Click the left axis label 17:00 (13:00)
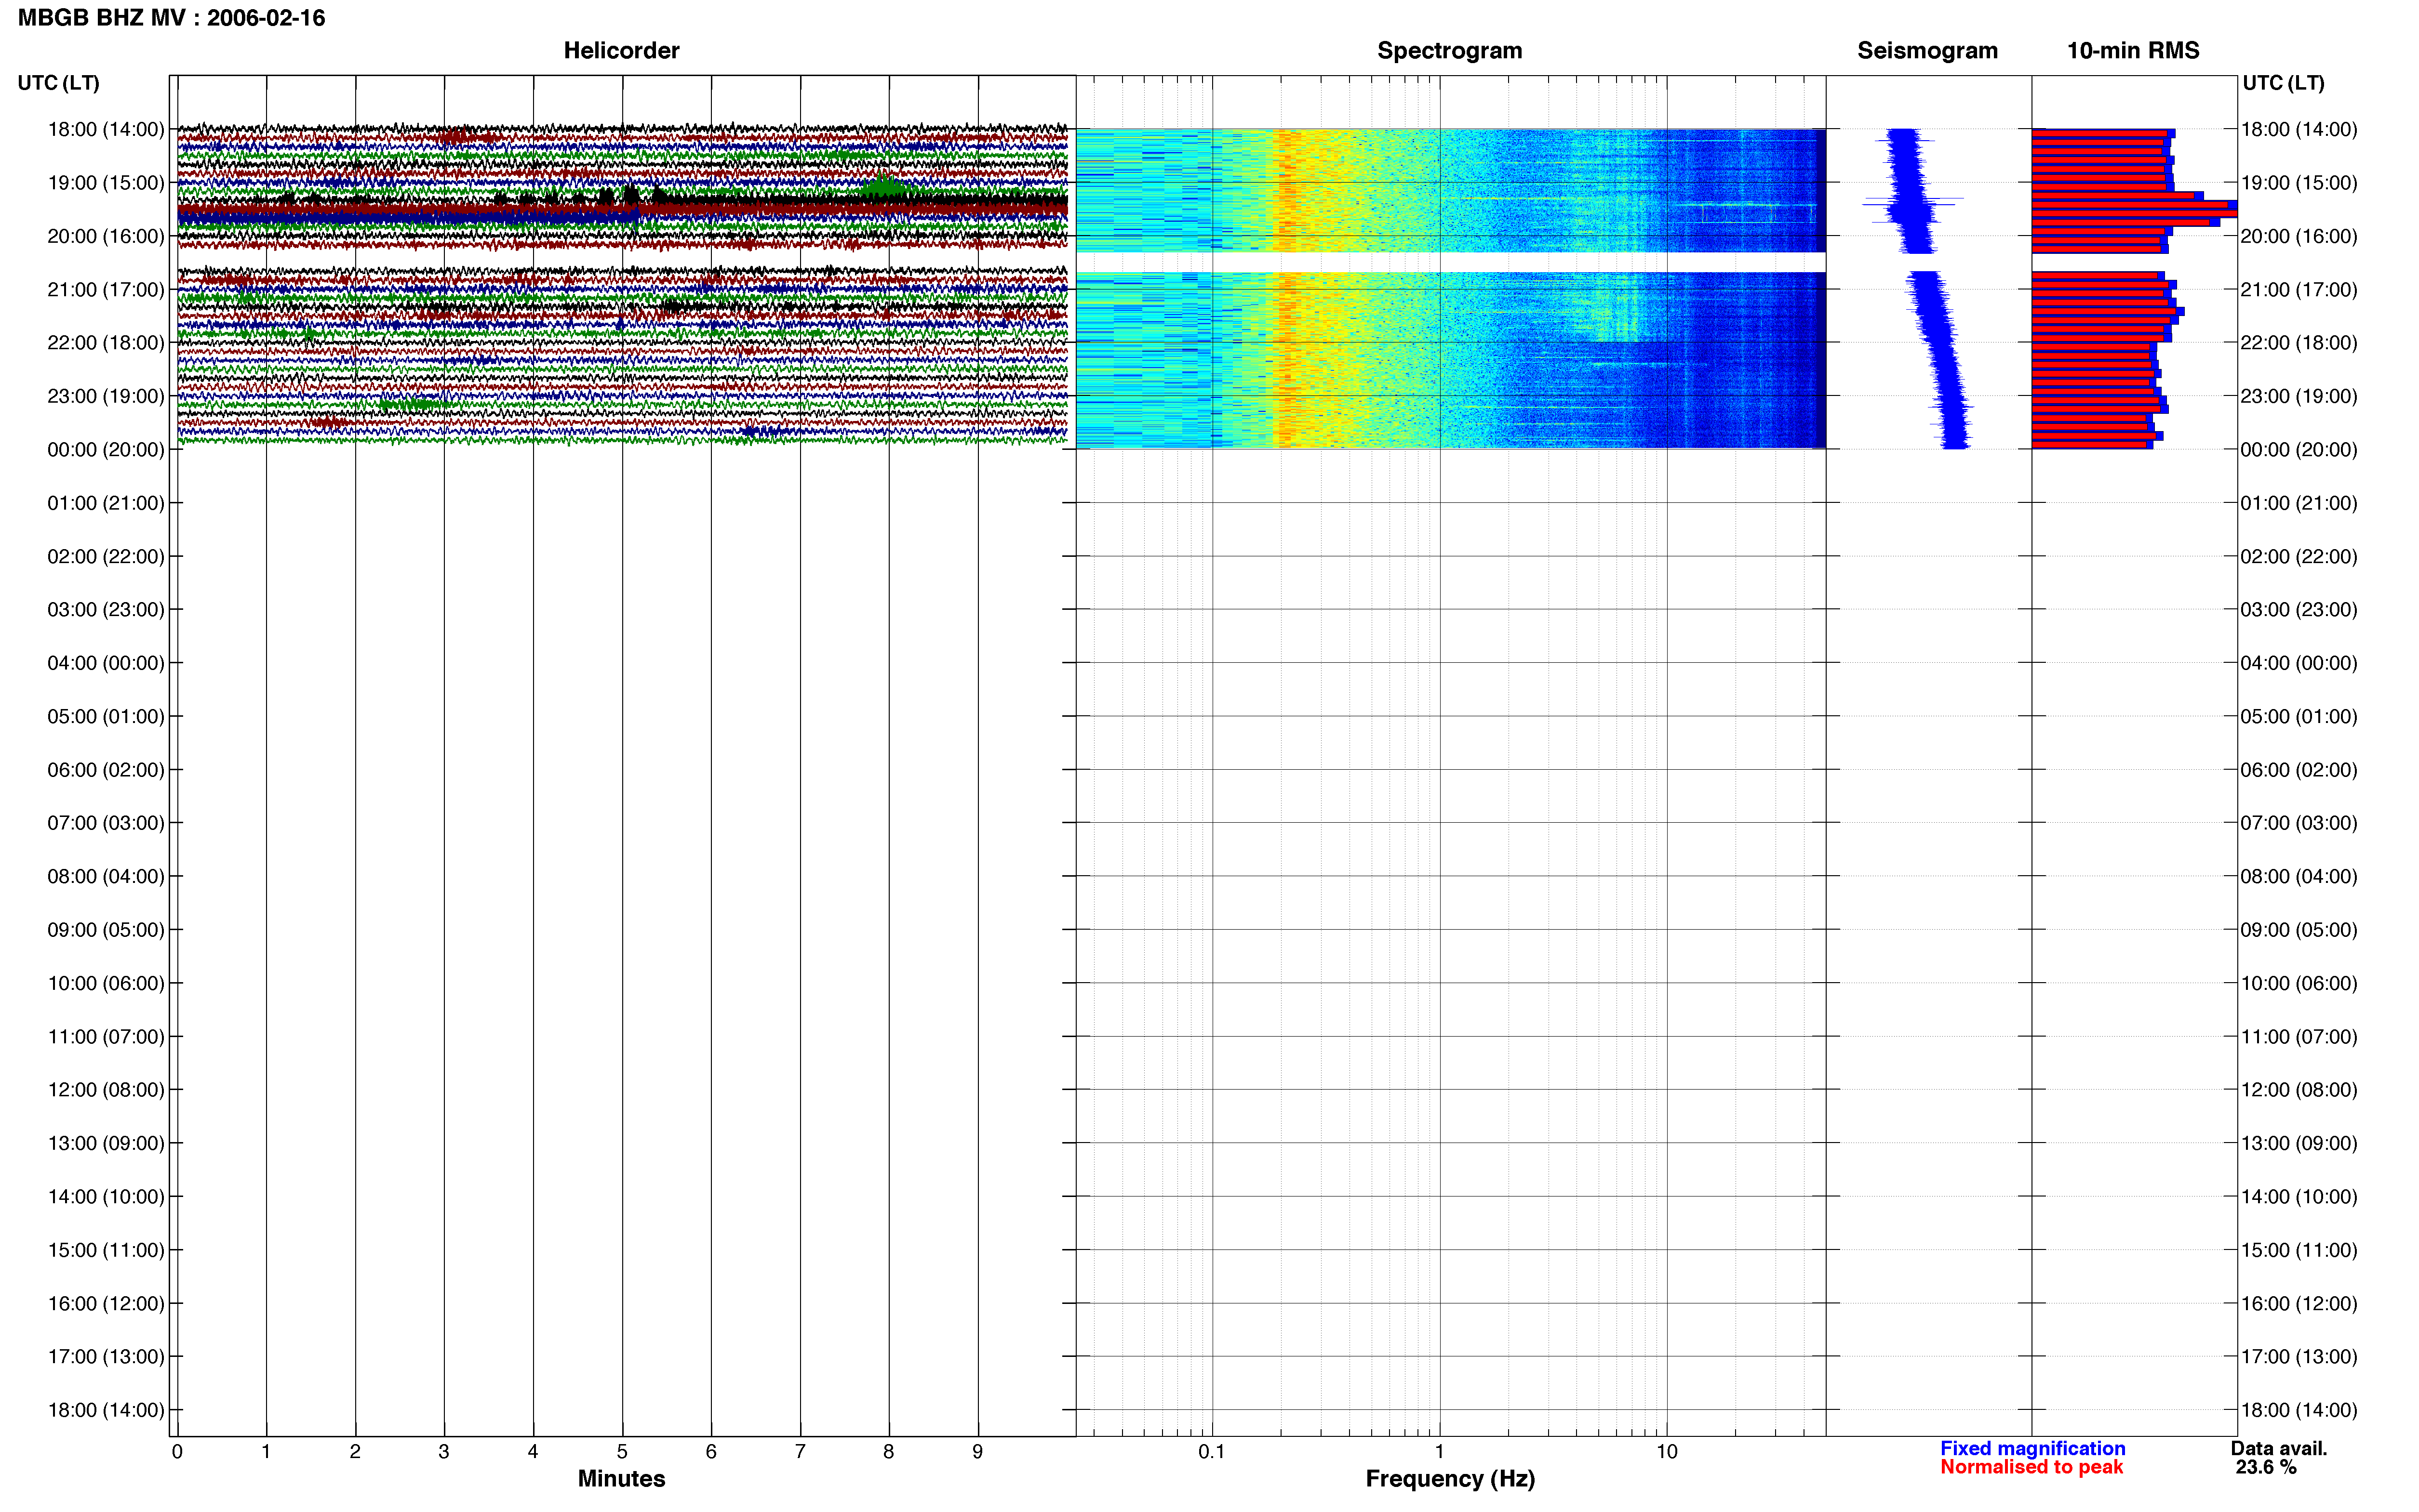Image resolution: width=2419 pixels, height=1512 pixels. (x=106, y=1357)
